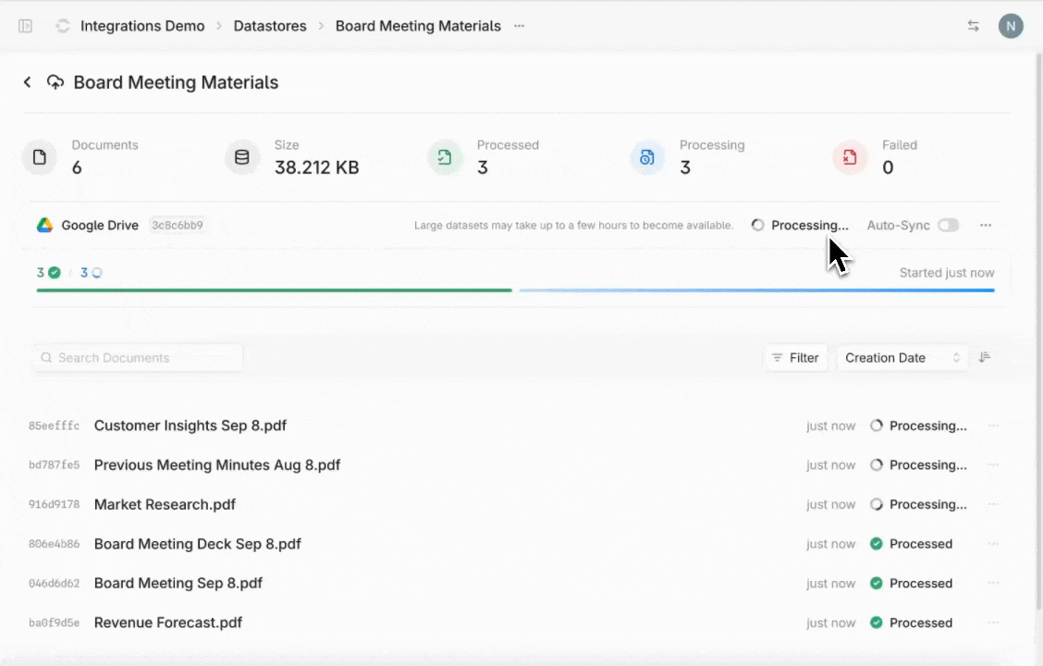Click the sort direction icon

click(x=985, y=358)
